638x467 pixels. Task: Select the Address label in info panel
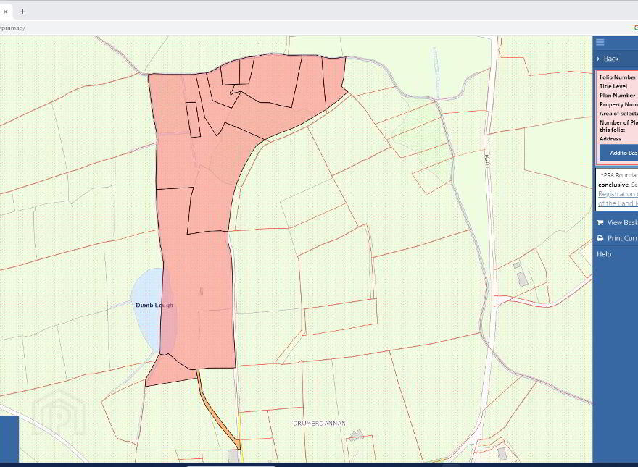point(610,139)
